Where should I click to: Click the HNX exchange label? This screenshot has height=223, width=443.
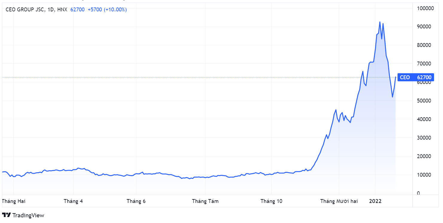click(x=62, y=10)
